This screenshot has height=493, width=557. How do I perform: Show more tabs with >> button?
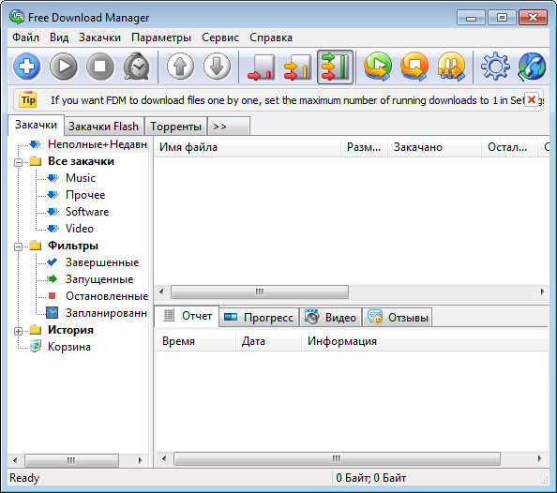click(229, 127)
